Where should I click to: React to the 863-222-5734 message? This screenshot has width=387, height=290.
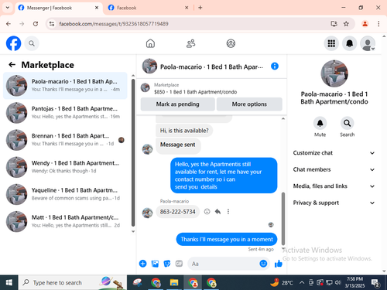click(207, 212)
